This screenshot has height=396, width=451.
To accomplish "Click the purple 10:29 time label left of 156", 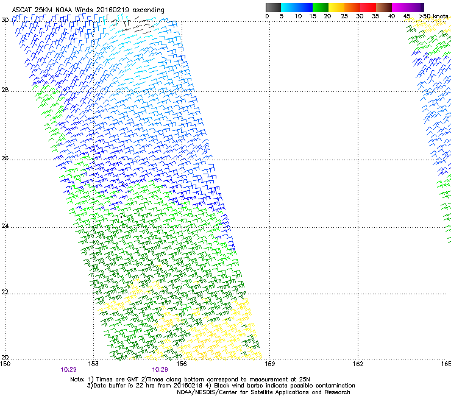I will (x=160, y=370).
